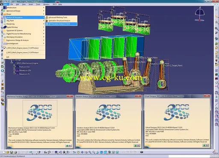Click the Swap Visible Space icon

click(x=117, y=152)
